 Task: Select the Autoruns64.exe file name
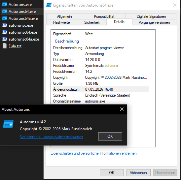(x=22, y=12)
